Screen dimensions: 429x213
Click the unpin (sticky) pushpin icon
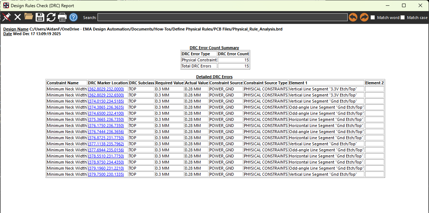coord(6,17)
